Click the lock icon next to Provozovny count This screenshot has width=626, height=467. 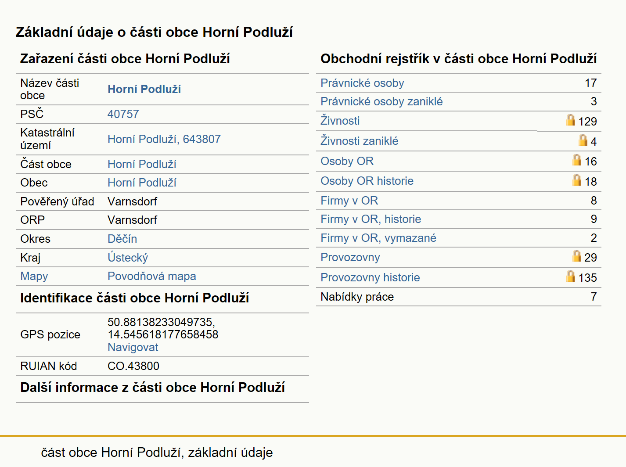pos(576,256)
